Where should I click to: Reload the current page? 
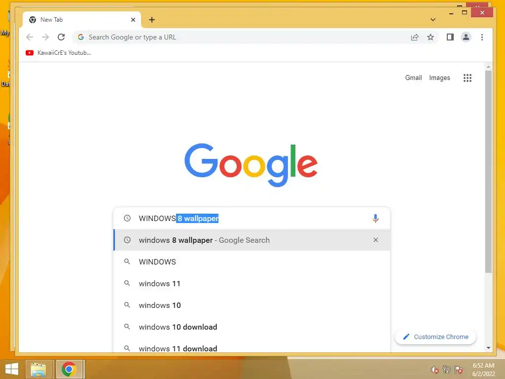pos(61,37)
